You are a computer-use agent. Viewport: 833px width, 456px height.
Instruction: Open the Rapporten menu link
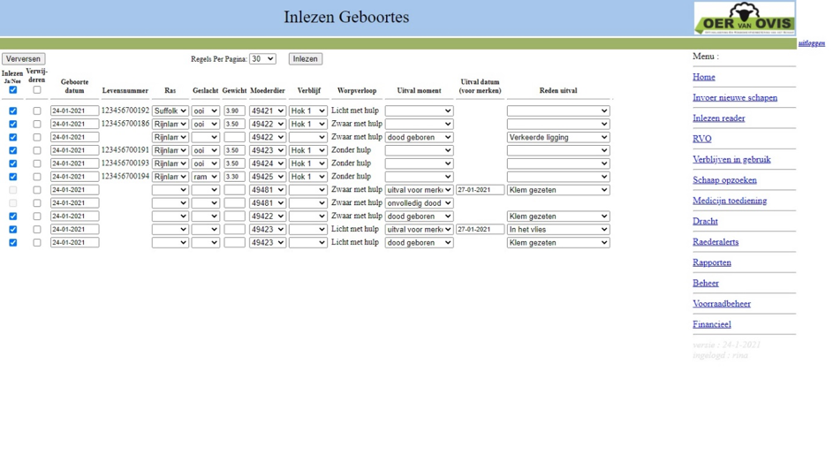pos(711,262)
